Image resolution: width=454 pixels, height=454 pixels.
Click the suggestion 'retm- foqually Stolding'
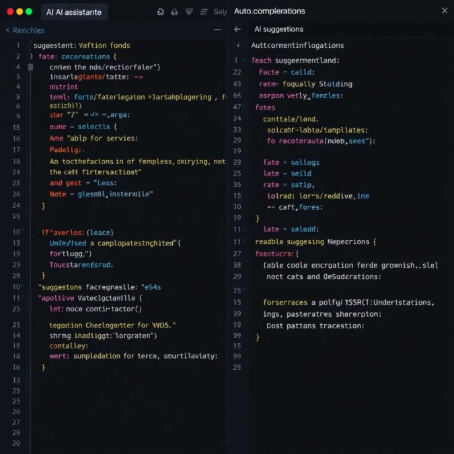tap(305, 84)
